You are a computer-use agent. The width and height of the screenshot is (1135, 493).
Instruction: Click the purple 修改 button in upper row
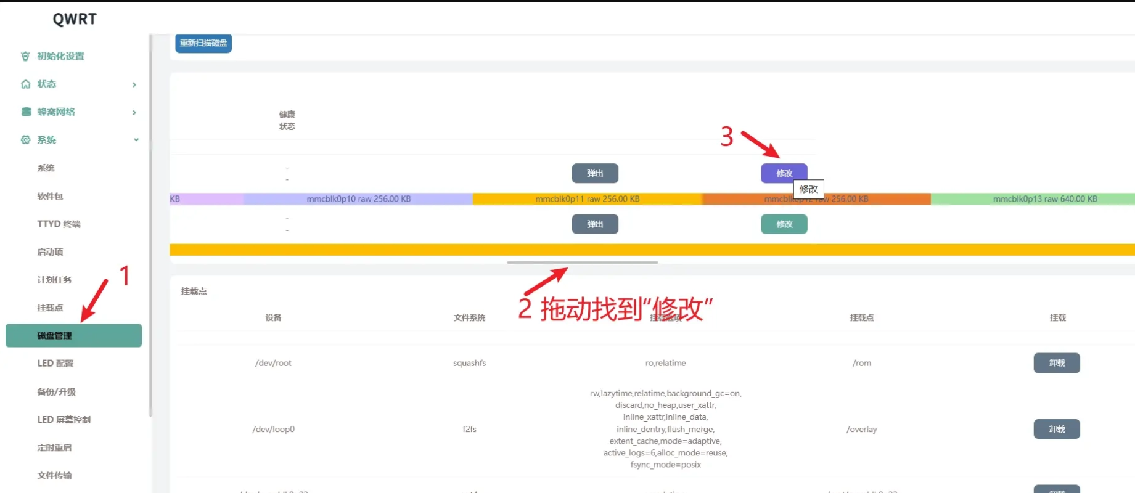(x=784, y=173)
